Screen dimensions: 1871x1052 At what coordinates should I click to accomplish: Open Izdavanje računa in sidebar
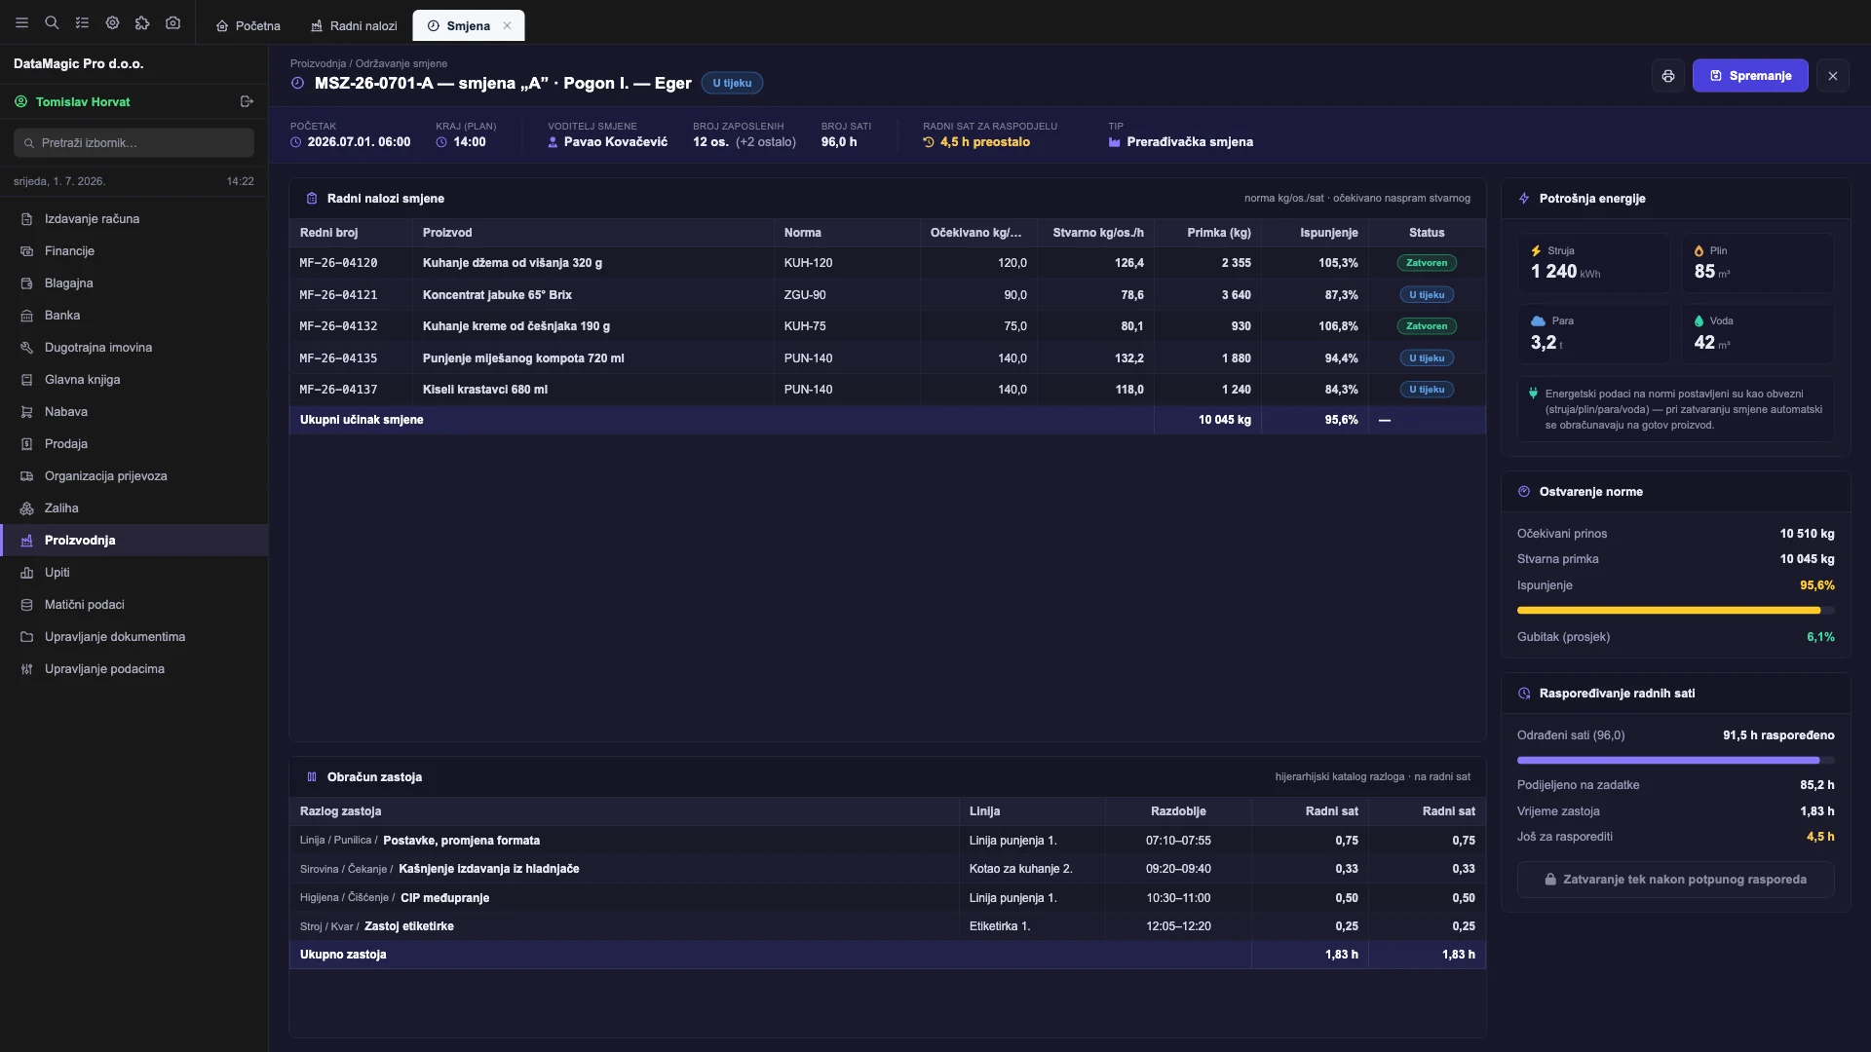[x=134, y=219]
